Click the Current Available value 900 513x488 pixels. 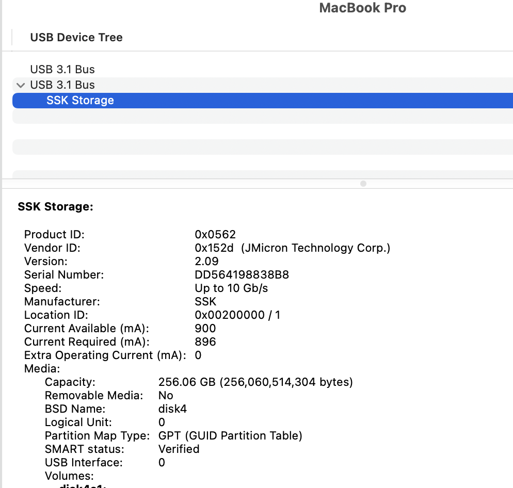pyautogui.click(x=205, y=329)
